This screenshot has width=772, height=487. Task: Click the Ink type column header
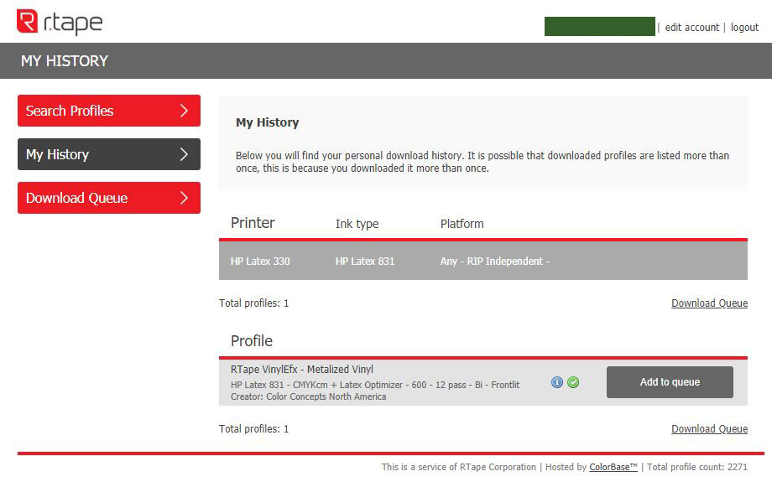pyautogui.click(x=357, y=225)
